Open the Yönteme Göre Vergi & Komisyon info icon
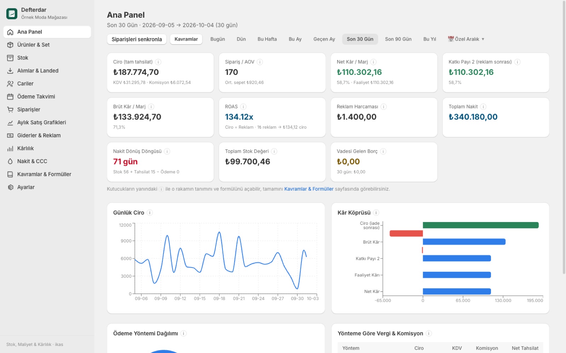The height and width of the screenshot is (353, 566). tap(429, 333)
